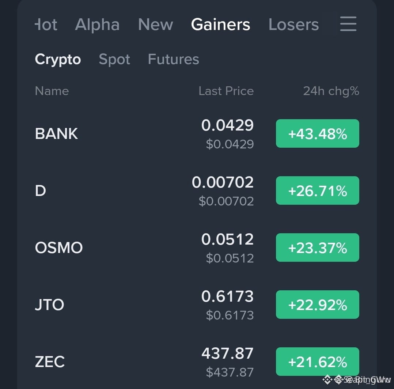Open the ZEC coin row

(x=197, y=362)
